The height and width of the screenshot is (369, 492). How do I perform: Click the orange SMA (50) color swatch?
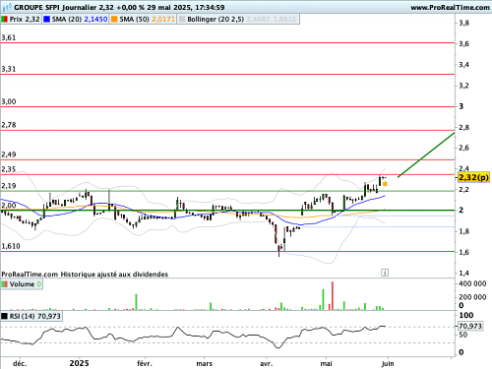114,20
